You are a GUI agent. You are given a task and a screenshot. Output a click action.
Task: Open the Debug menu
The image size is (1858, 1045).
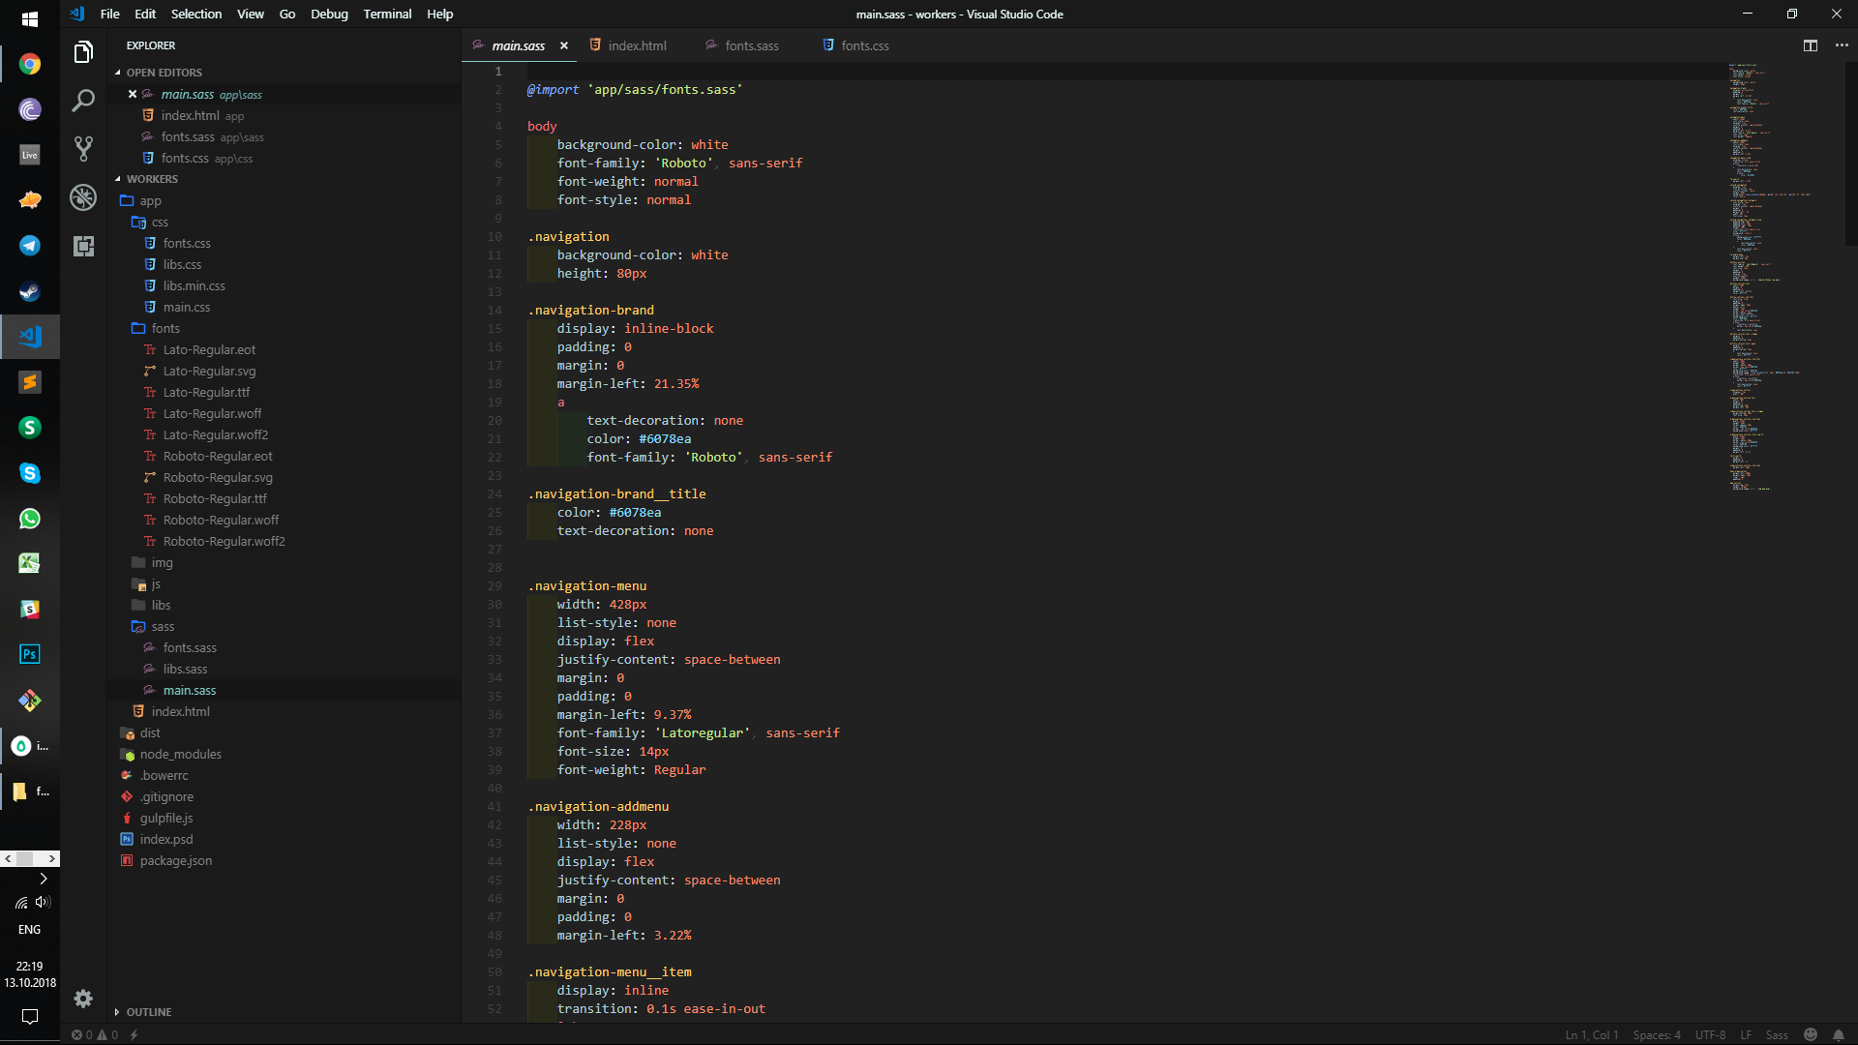pyautogui.click(x=329, y=14)
